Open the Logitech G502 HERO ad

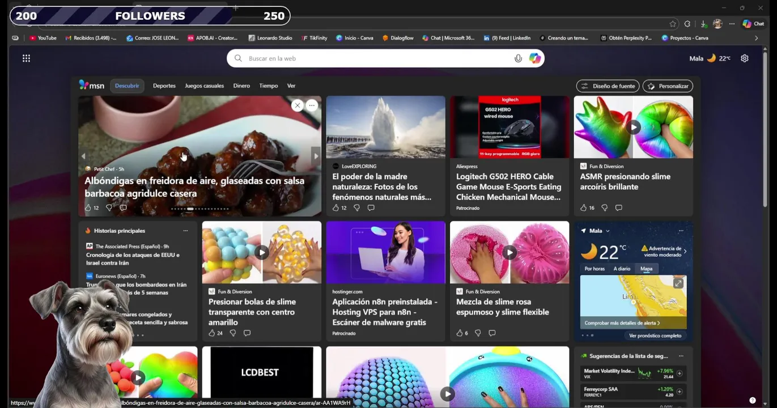click(509, 156)
